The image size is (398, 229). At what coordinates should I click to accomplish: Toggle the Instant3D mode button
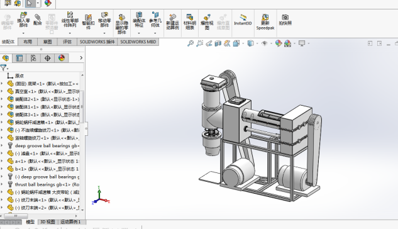click(243, 20)
